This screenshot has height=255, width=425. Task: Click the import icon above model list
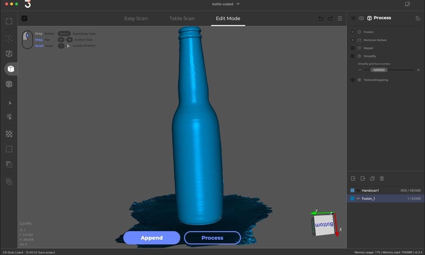tap(353, 178)
